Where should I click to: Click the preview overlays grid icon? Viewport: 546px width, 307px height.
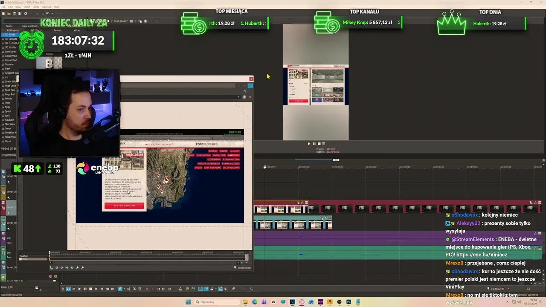click(x=132, y=21)
